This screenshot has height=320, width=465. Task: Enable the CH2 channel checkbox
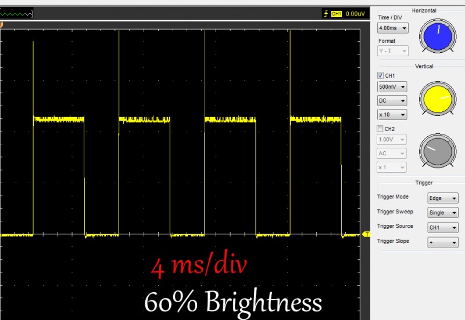380,129
